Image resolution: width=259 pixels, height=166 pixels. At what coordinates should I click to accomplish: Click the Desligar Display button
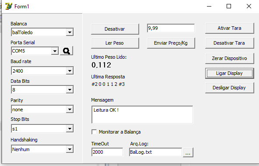tap(230, 88)
